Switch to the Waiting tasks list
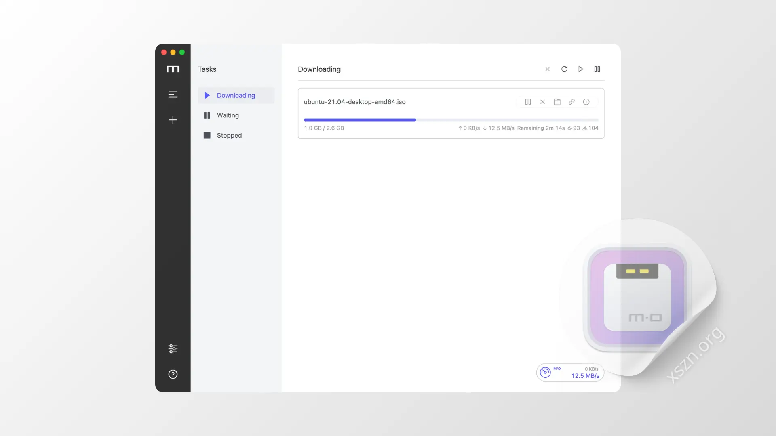Image resolution: width=776 pixels, height=436 pixels. point(236,115)
